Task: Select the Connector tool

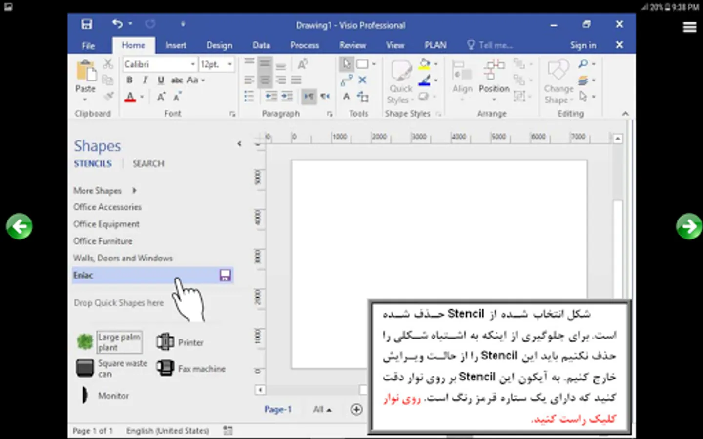Action: (346, 80)
